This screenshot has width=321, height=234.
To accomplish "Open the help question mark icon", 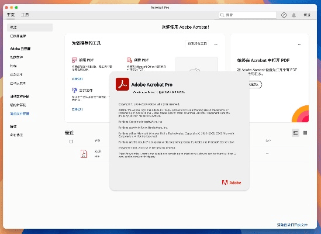I will (284, 15).
